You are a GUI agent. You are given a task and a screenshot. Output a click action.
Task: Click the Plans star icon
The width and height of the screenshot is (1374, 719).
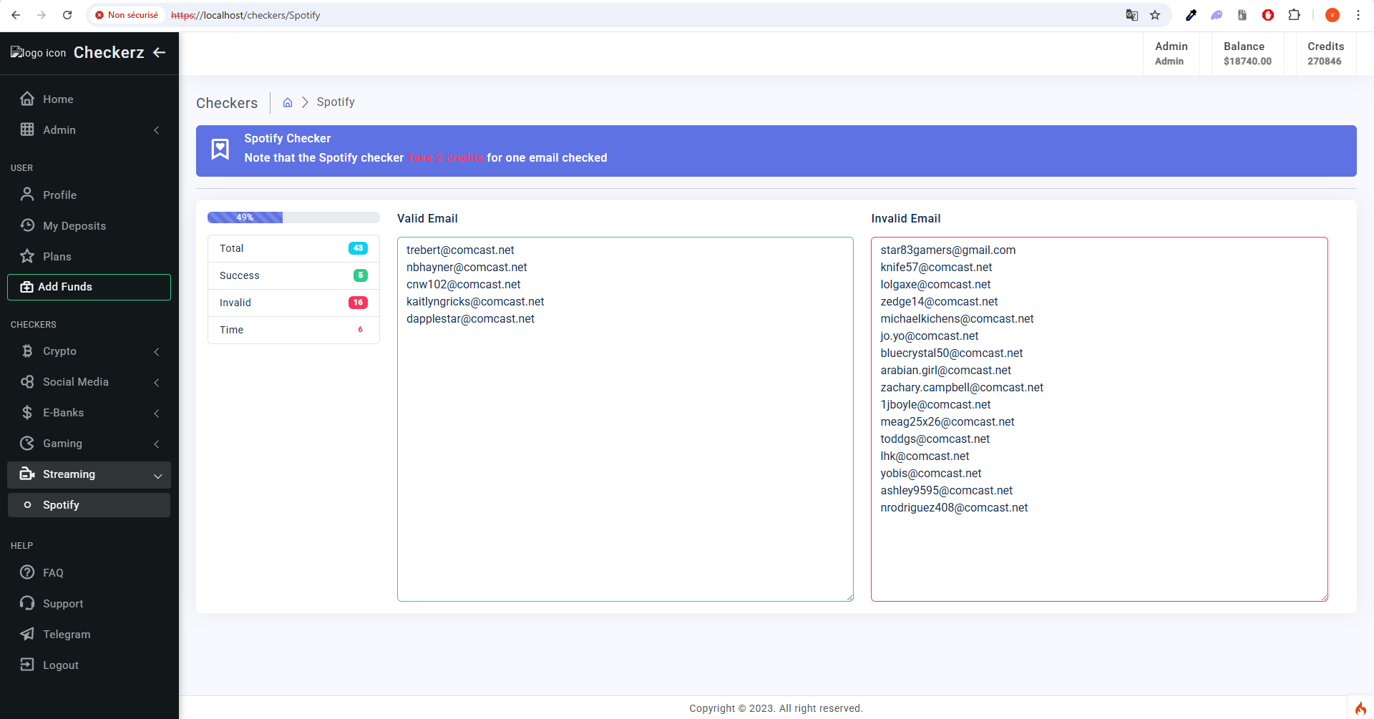27,256
